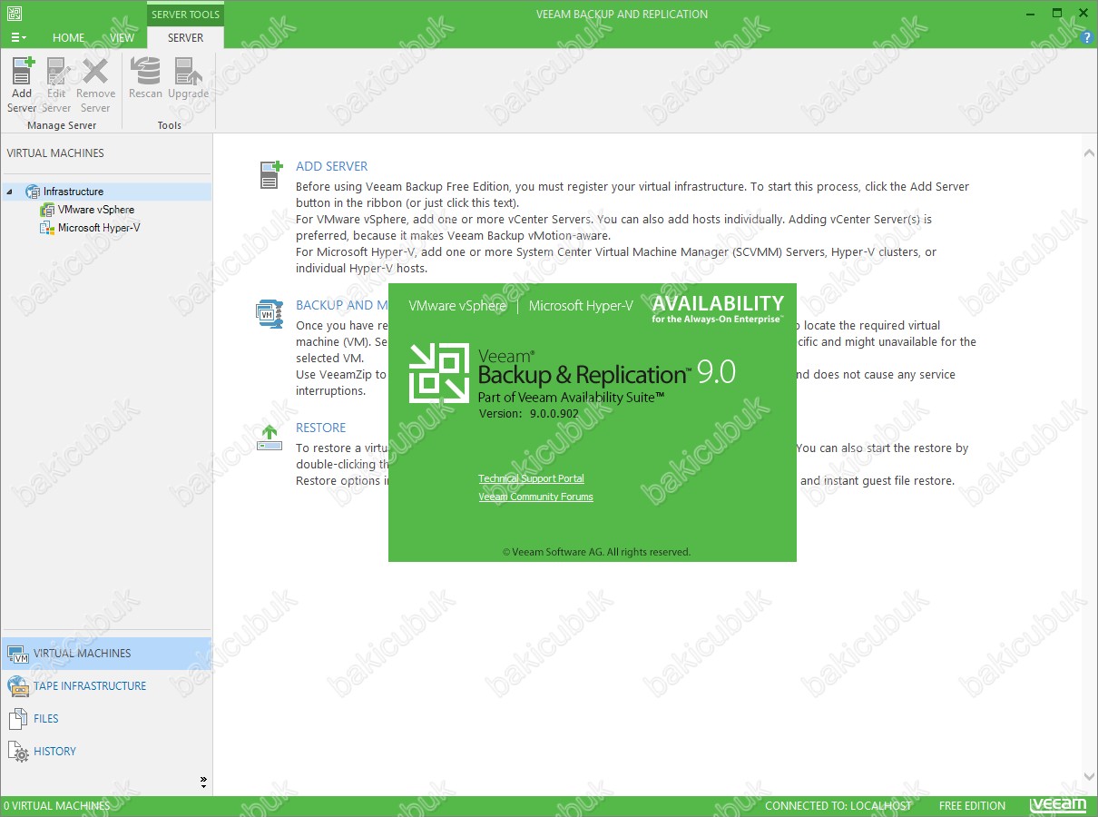Viewport: 1098px width, 817px height.
Task: Click the VM backup icon beside BACKUP heading
Action: point(270,313)
